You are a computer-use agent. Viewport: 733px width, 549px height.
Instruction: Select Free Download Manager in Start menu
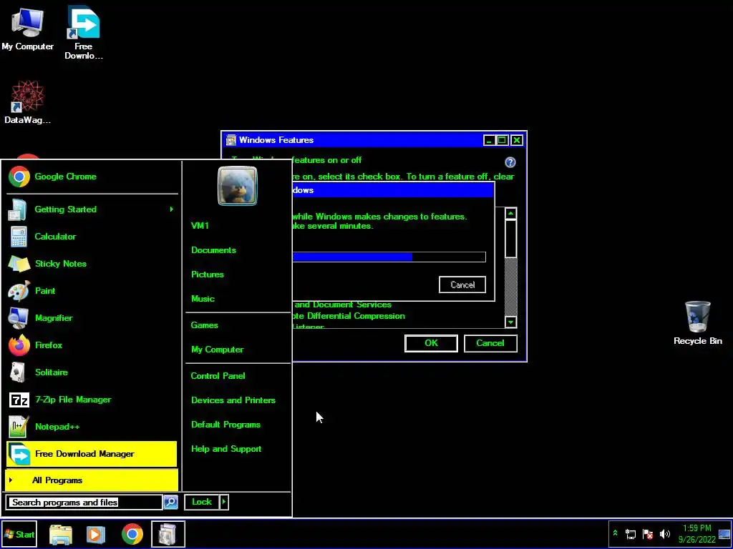click(92, 454)
